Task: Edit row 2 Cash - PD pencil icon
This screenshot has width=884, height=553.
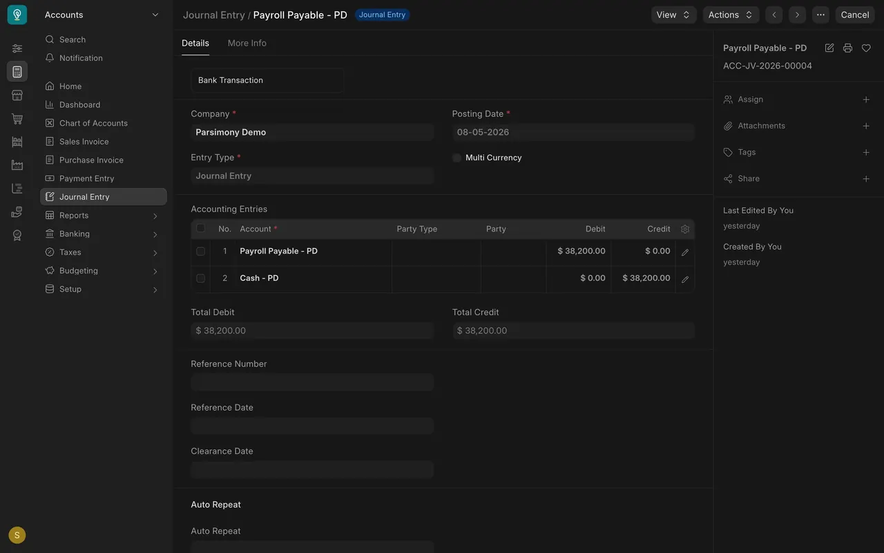Action: click(x=685, y=279)
